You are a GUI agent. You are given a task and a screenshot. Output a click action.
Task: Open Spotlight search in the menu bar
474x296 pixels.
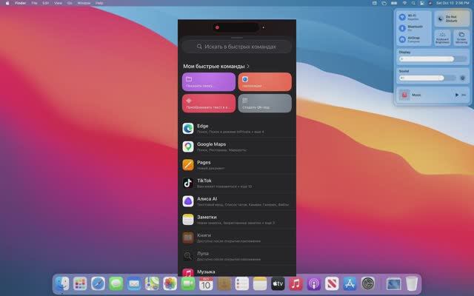coord(413,3)
